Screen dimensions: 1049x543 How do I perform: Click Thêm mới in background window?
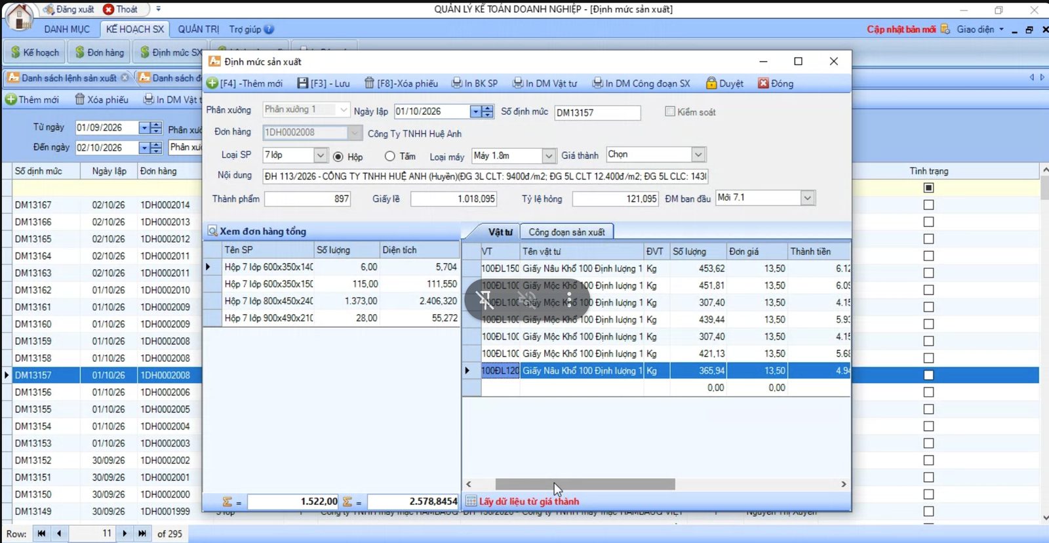pyautogui.click(x=32, y=100)
